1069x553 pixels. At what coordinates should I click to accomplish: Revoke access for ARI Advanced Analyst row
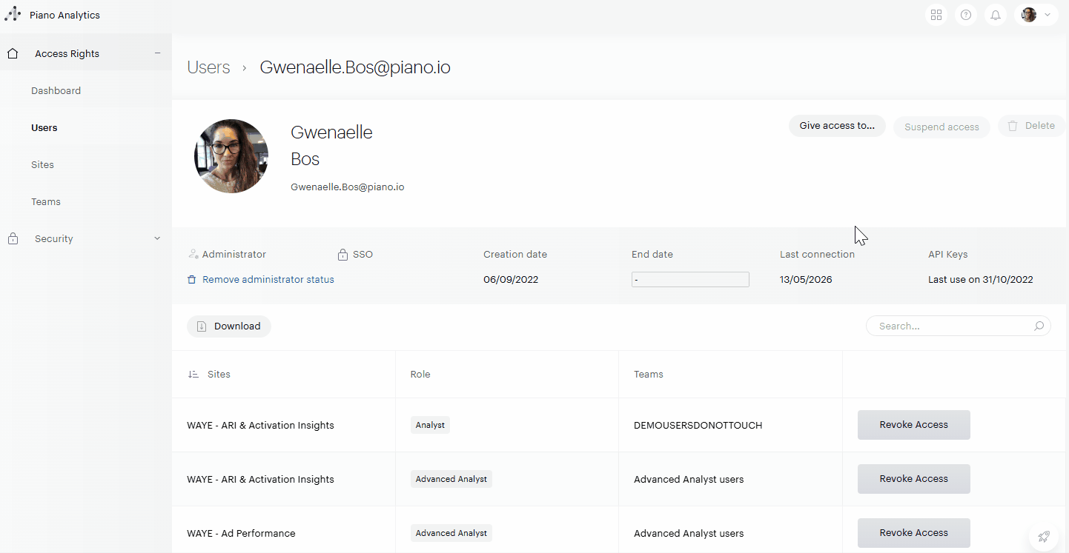pos(913,479)
